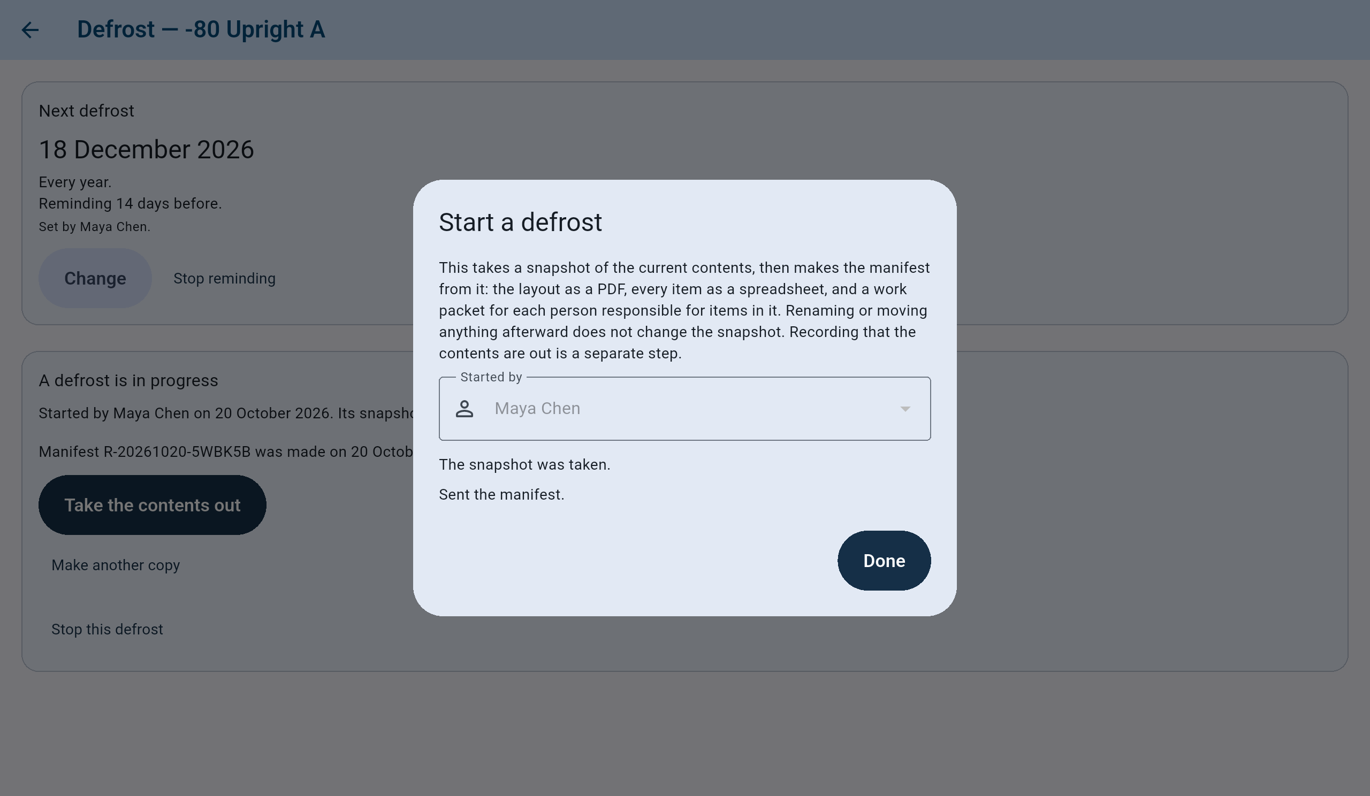1370x796 pixels.
Task: Click the dialog's snapshot description paragraph
Action: (x=684, y=311)
